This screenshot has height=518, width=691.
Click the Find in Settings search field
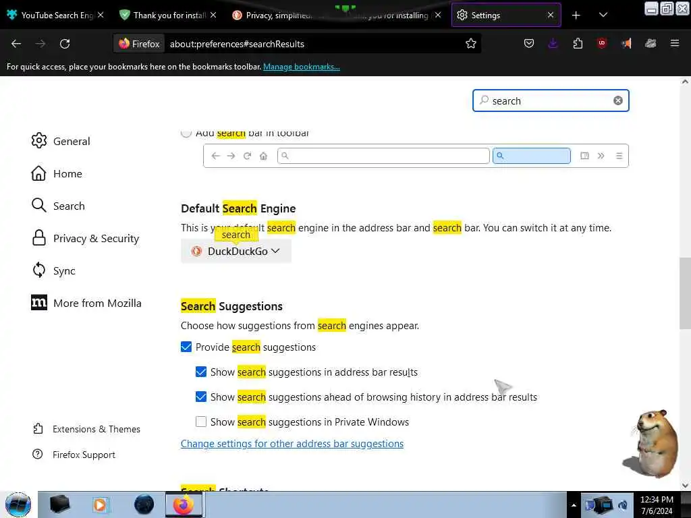pyautogui.click(x=551, y=100)
